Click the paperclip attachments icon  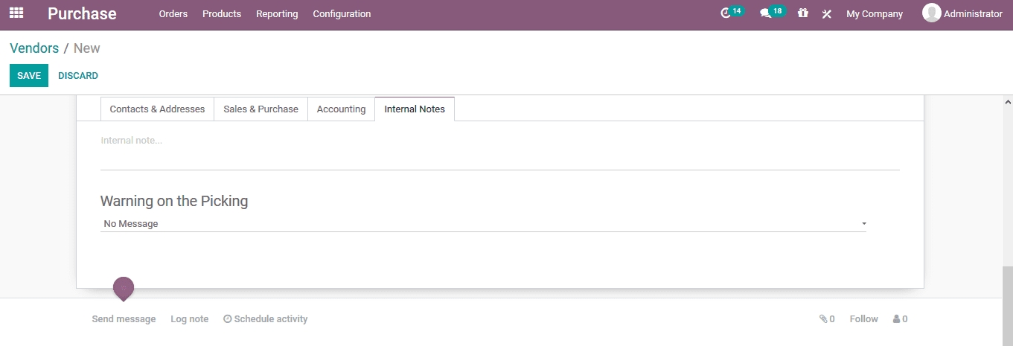tap(823, 319)
